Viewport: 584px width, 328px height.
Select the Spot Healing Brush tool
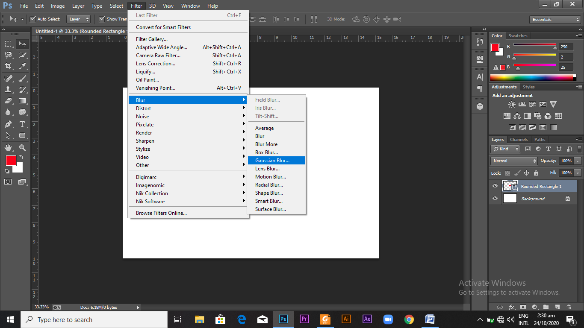(x=8, y=78)
